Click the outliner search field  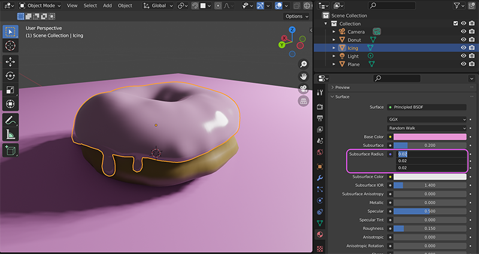[x=392, y=5]
